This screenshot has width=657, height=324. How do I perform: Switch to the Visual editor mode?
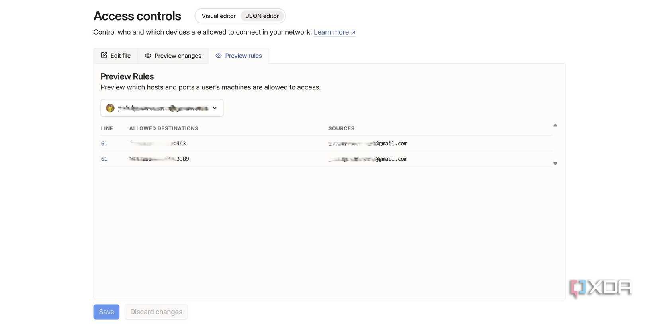[x=219, y=16]
